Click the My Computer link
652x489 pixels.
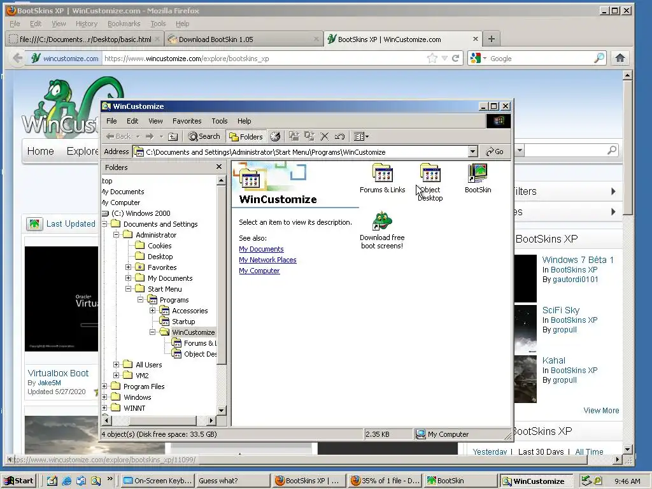coord(259,271)
